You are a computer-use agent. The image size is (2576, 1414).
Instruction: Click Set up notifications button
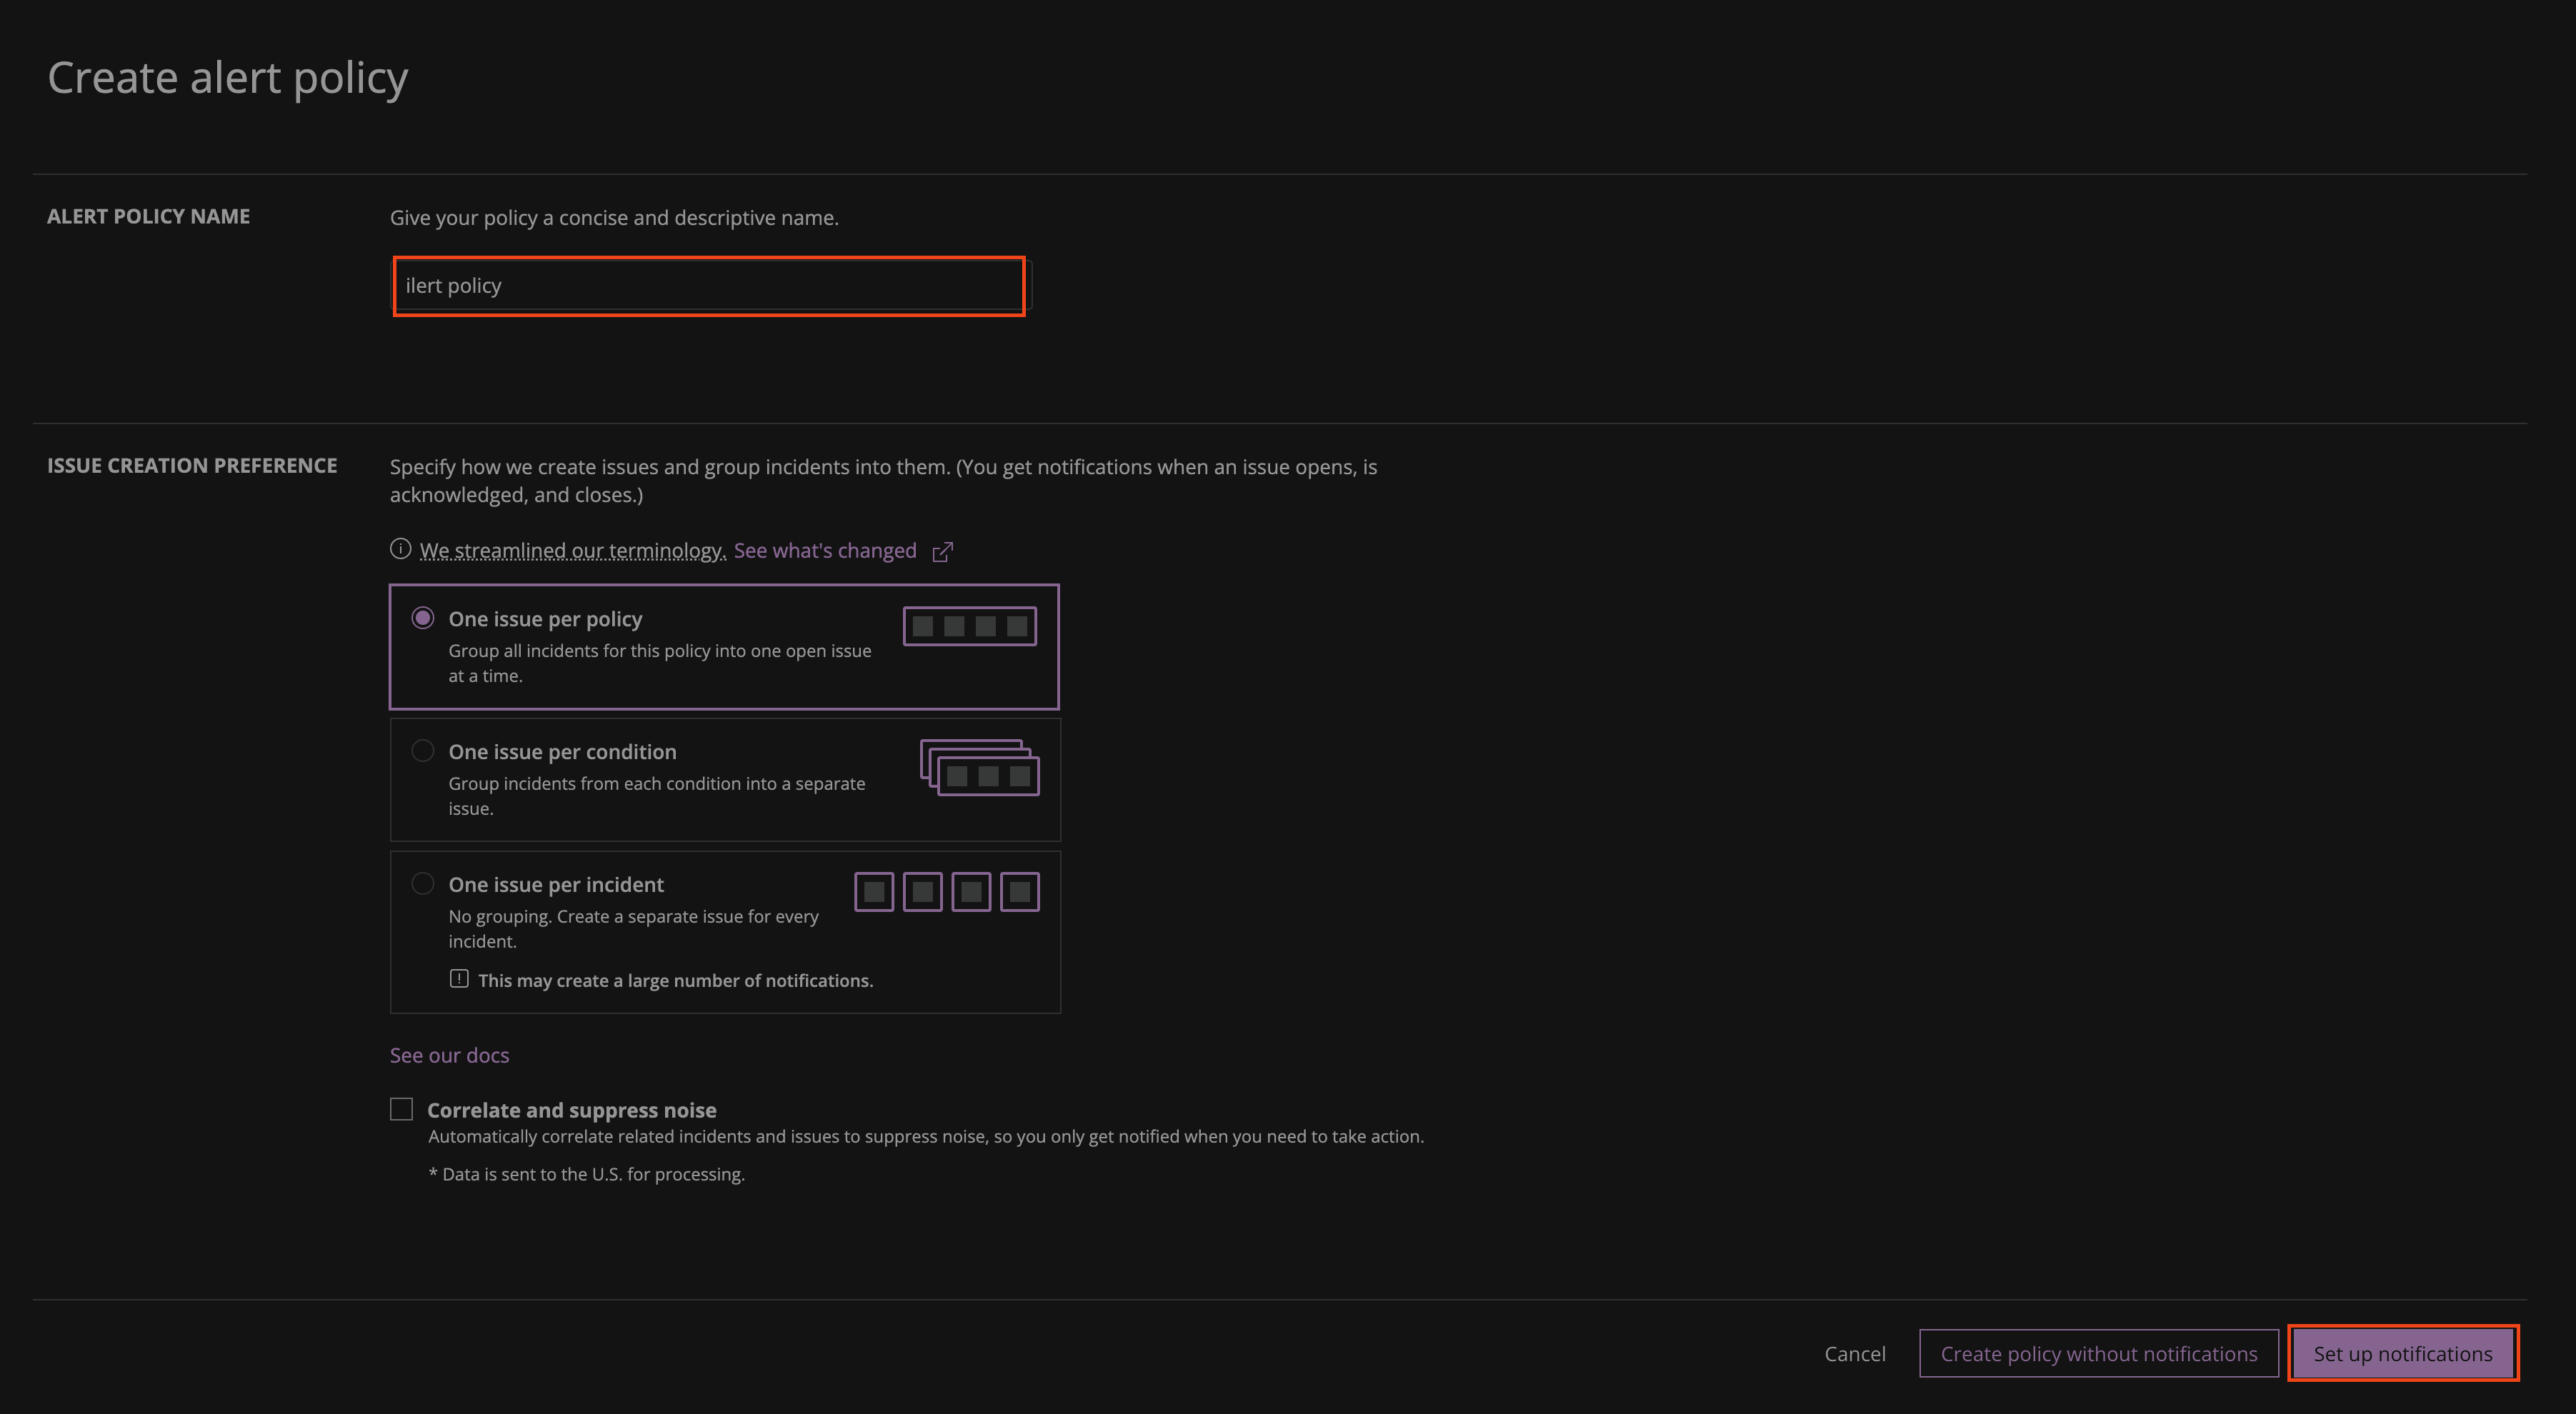[x=2402, y=1353]
